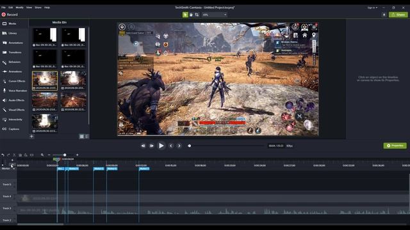Select the audio clip on Track 3
The width and height of the screenshot is (410, 230).
pos(213,210)
